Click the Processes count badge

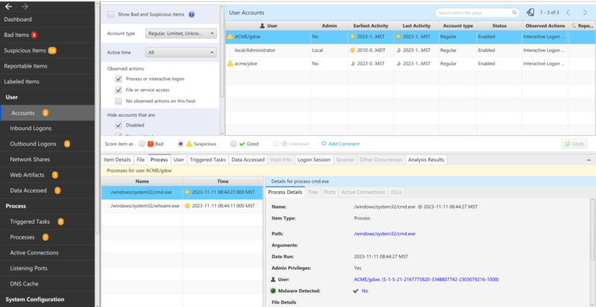45,237
